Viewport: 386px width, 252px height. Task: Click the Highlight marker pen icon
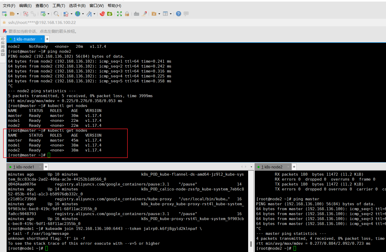(x=144, y=14)
